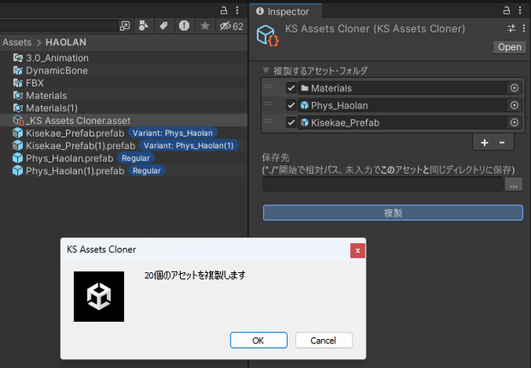This screenshot has height=368, width=531.
Task: Click Regular badge beside Phys_Haolan(1).prefab
Action: point(146,170)
